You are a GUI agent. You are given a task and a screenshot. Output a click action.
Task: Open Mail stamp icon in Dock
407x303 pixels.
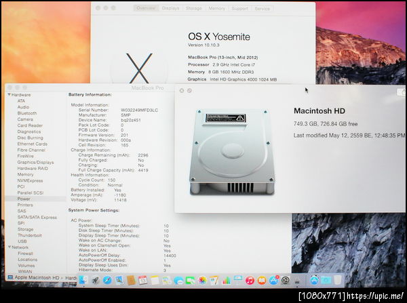click(x=119, y=280)
